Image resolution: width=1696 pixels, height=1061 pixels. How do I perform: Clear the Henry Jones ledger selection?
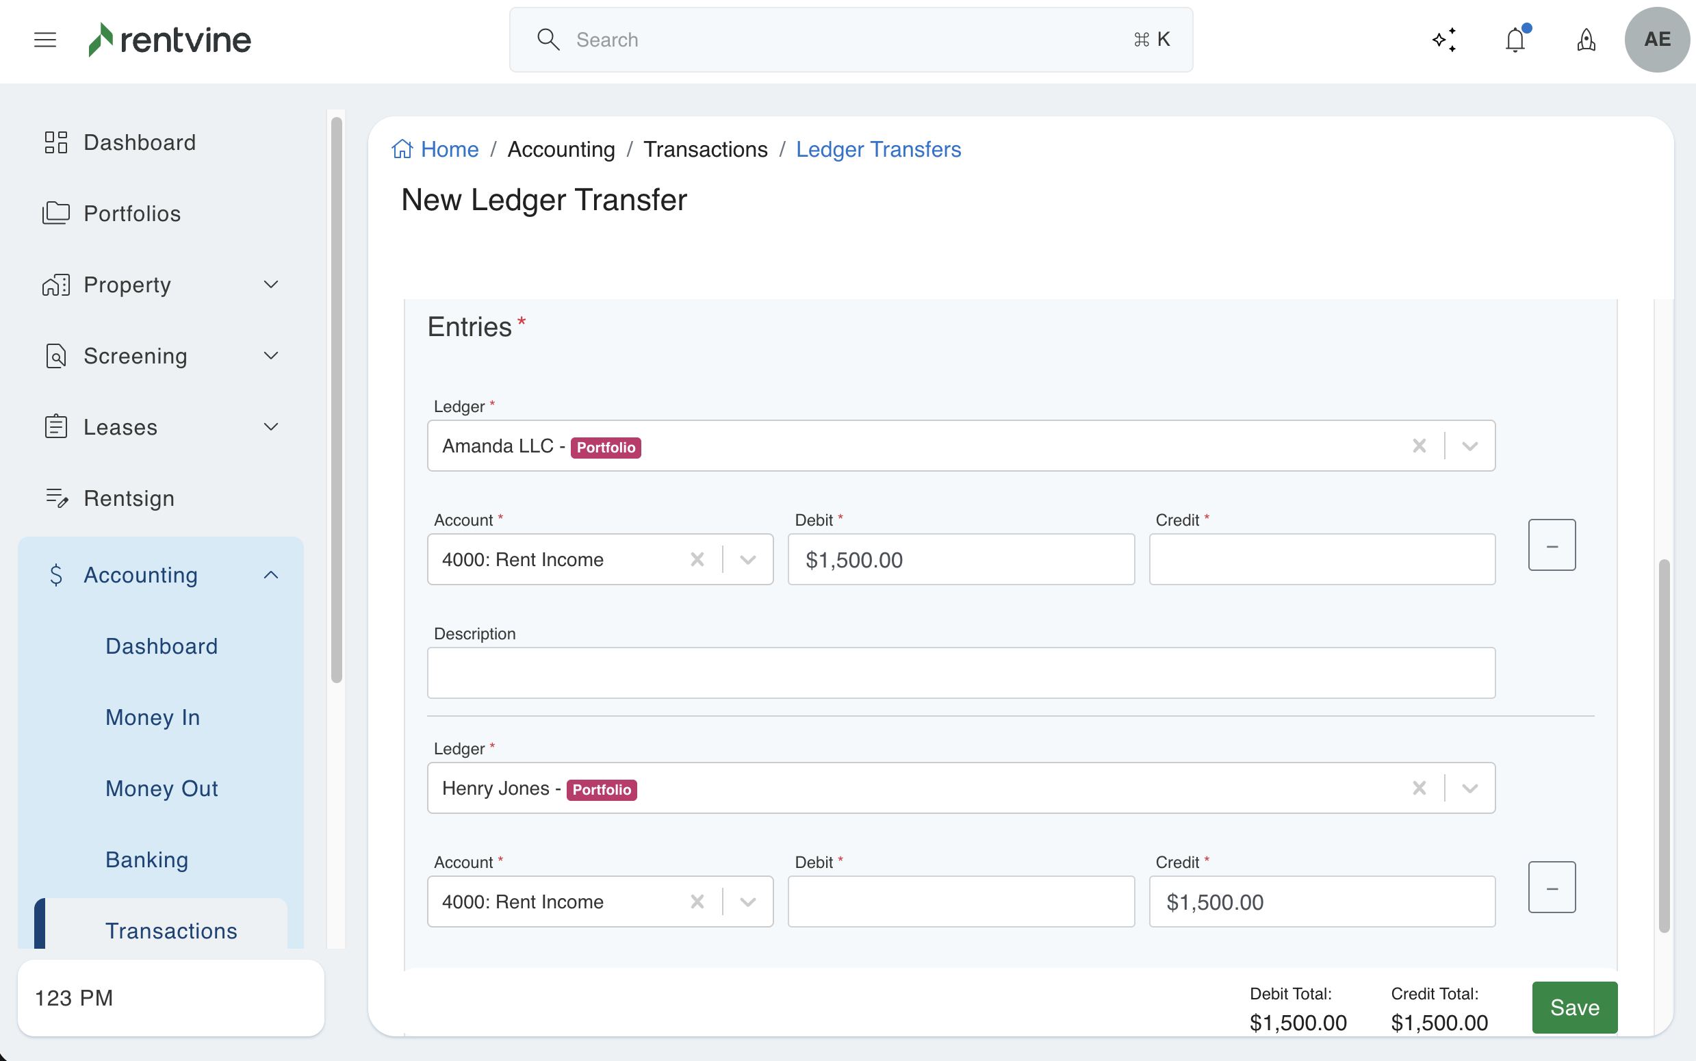click(x=1419, y=788)
